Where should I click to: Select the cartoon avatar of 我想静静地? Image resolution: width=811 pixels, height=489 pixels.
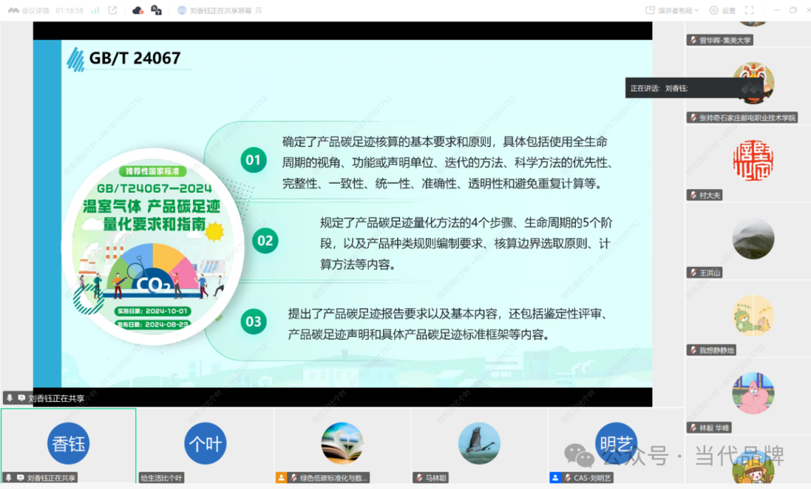point(753,315)
